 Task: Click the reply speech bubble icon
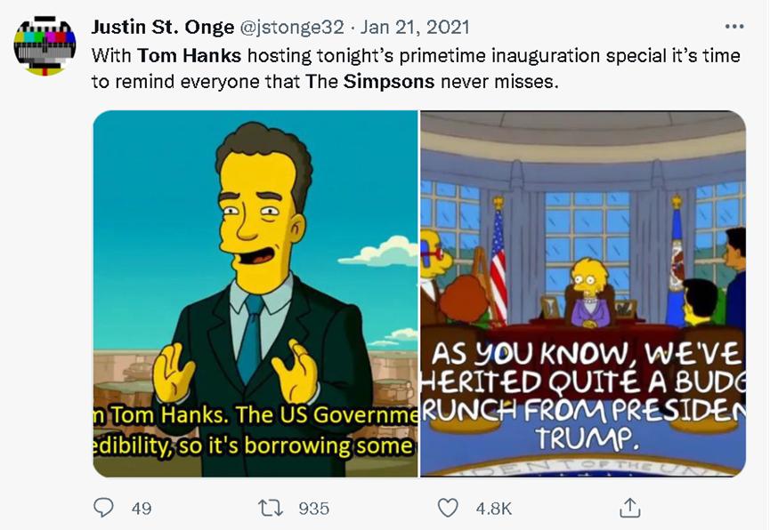[103, 508]
